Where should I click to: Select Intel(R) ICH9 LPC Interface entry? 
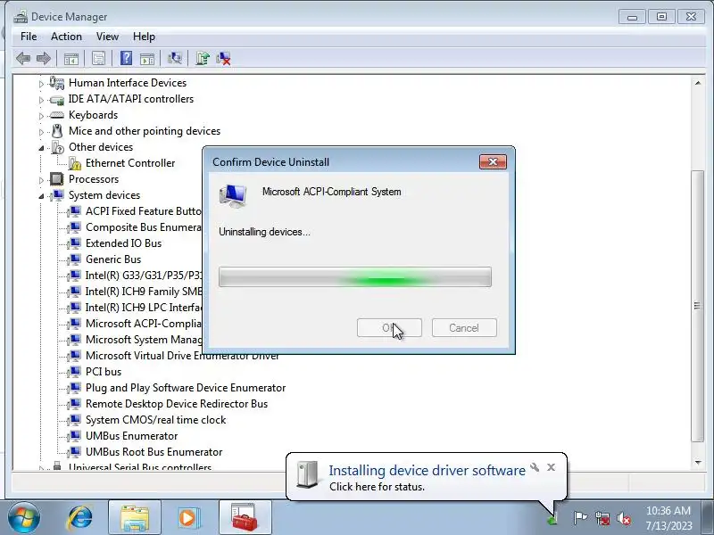144,308
